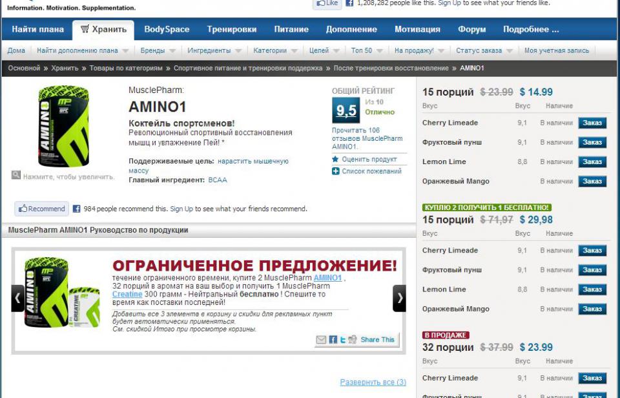Viewport: 620px width, 398px height.
Task: Switch to the BodySpace tab
Action: click(x=167, y=29)
